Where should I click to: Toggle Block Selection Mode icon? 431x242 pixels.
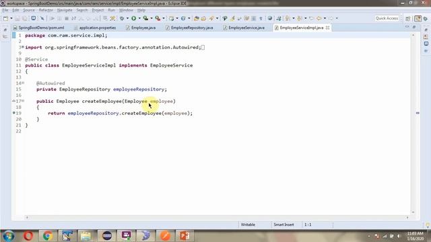(x=254, y=18)
